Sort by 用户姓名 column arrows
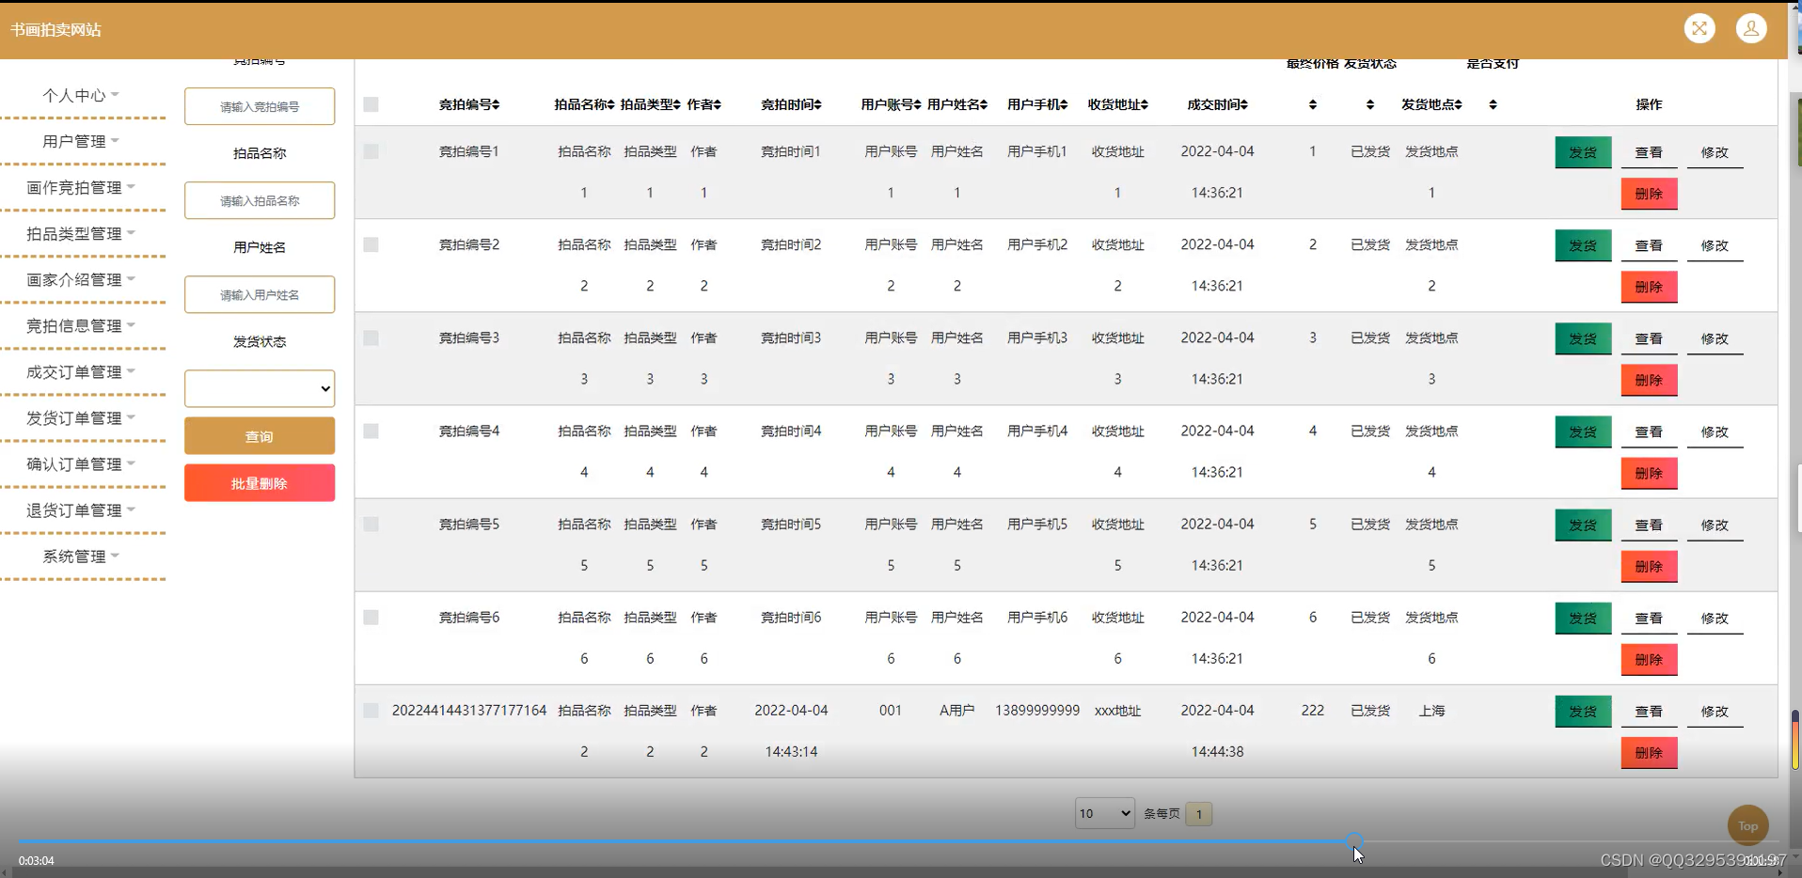Image resolution: width=1802 pixels, height=878 pixels. [983, 104]
